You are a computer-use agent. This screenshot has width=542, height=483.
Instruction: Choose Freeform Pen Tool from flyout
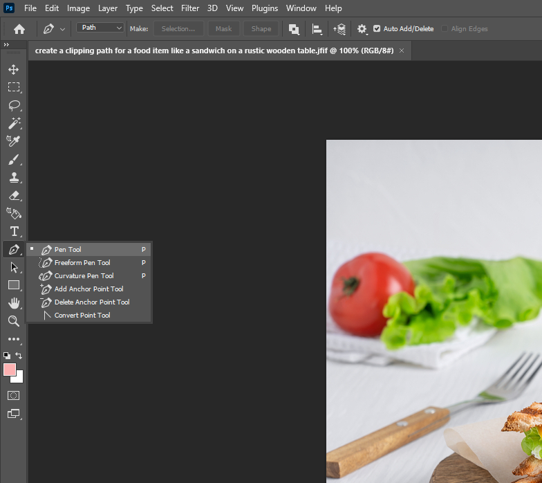pyautogui.click(x=88, y=263)
